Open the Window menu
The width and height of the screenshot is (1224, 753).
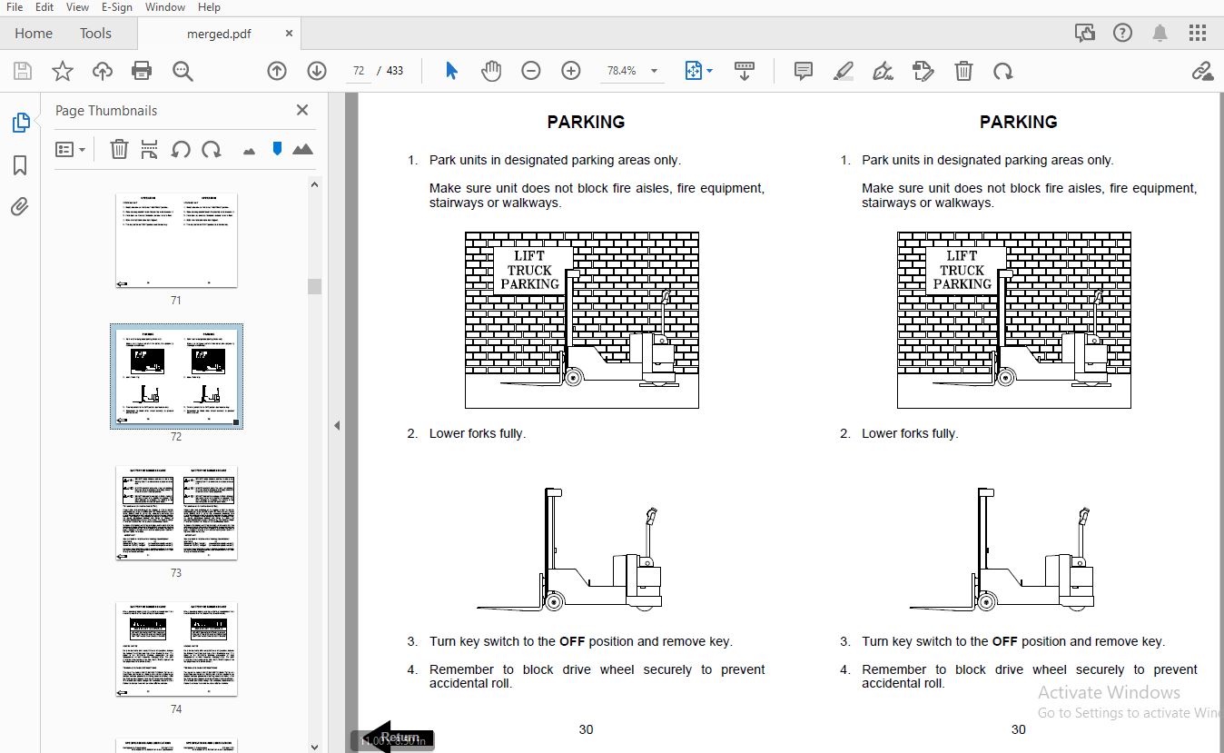coord(165,7)
